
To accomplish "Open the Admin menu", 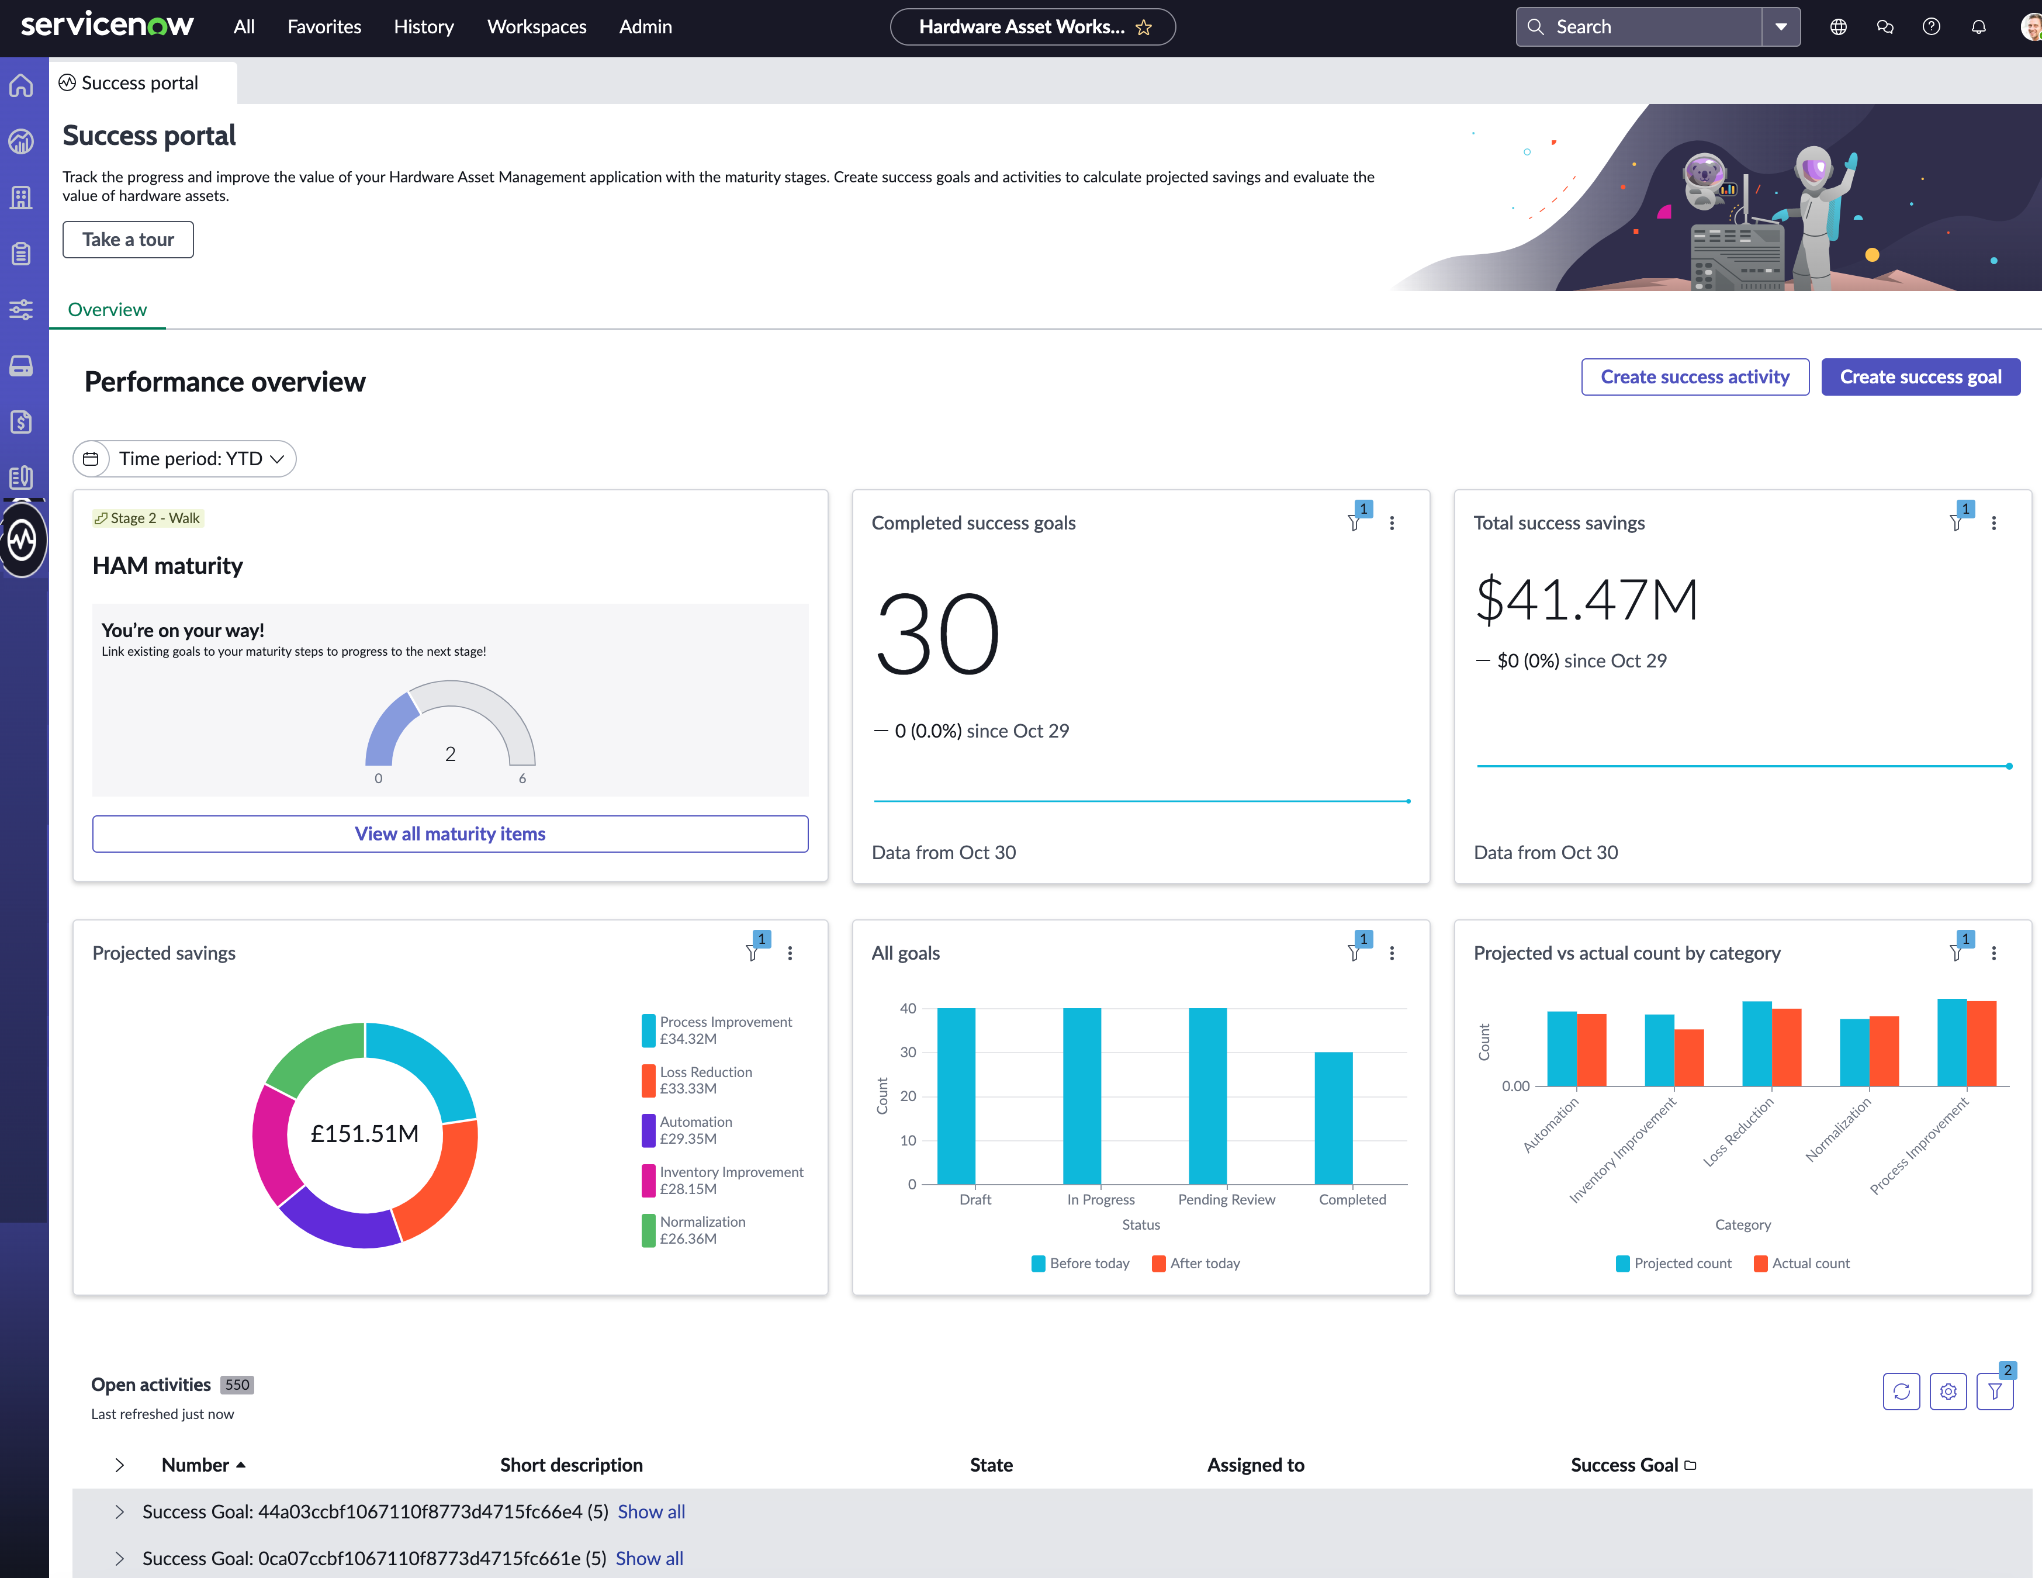I will click(x=645, y=27).
